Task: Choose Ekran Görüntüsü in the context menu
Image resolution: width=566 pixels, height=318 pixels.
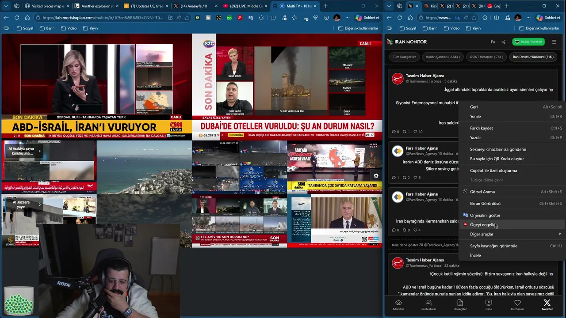Action: click(x=511, y=204)
